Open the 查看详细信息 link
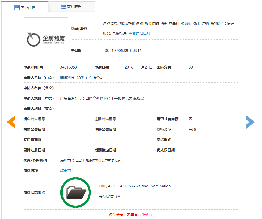Image resolution: width=262 pixels, height=219 pixels. pyautogui.click(x=139, y=33)
